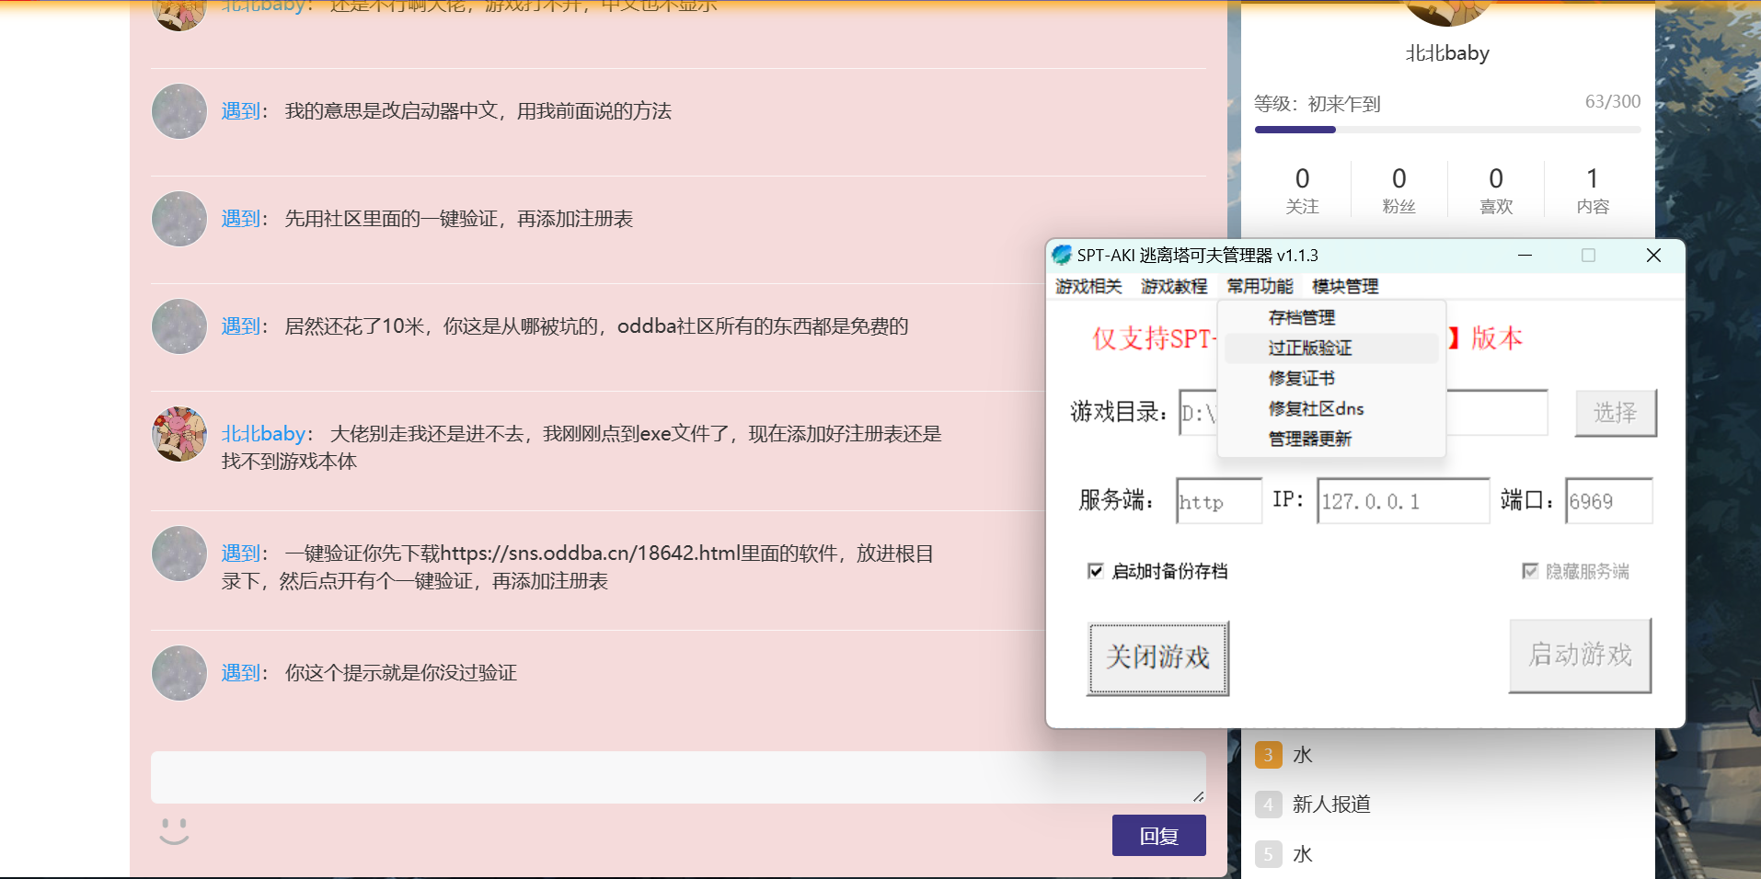Image resolution: width=1761 pixels, height=879 pixels.
Task: Maximize the SPT-AKI manager window
Action: click(x=1588, y=256)
